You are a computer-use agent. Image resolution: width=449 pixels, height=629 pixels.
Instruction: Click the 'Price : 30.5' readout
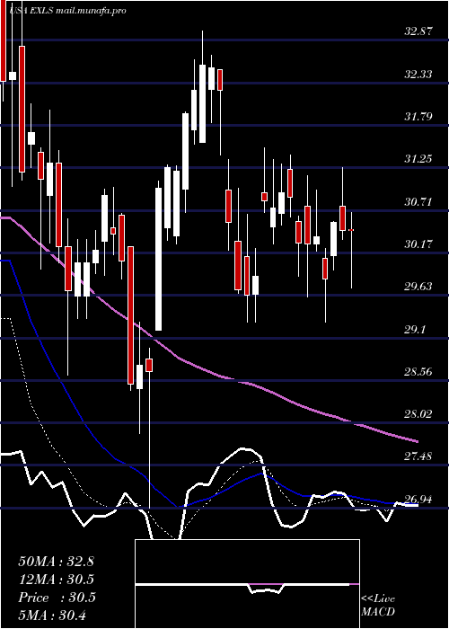(57, 598)
